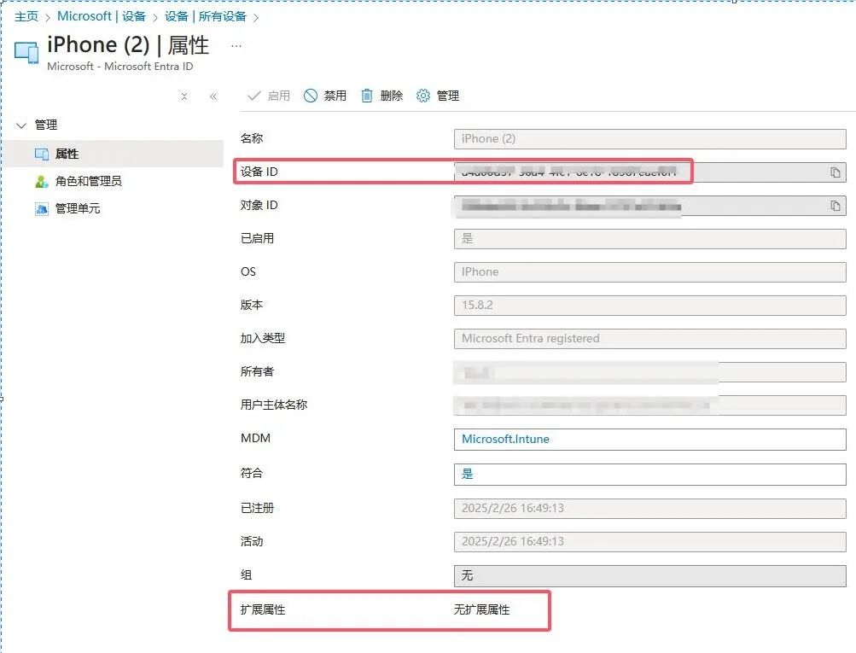
Task: Click the 管理单元 icon in sidebar
Action: click(42, 208)
